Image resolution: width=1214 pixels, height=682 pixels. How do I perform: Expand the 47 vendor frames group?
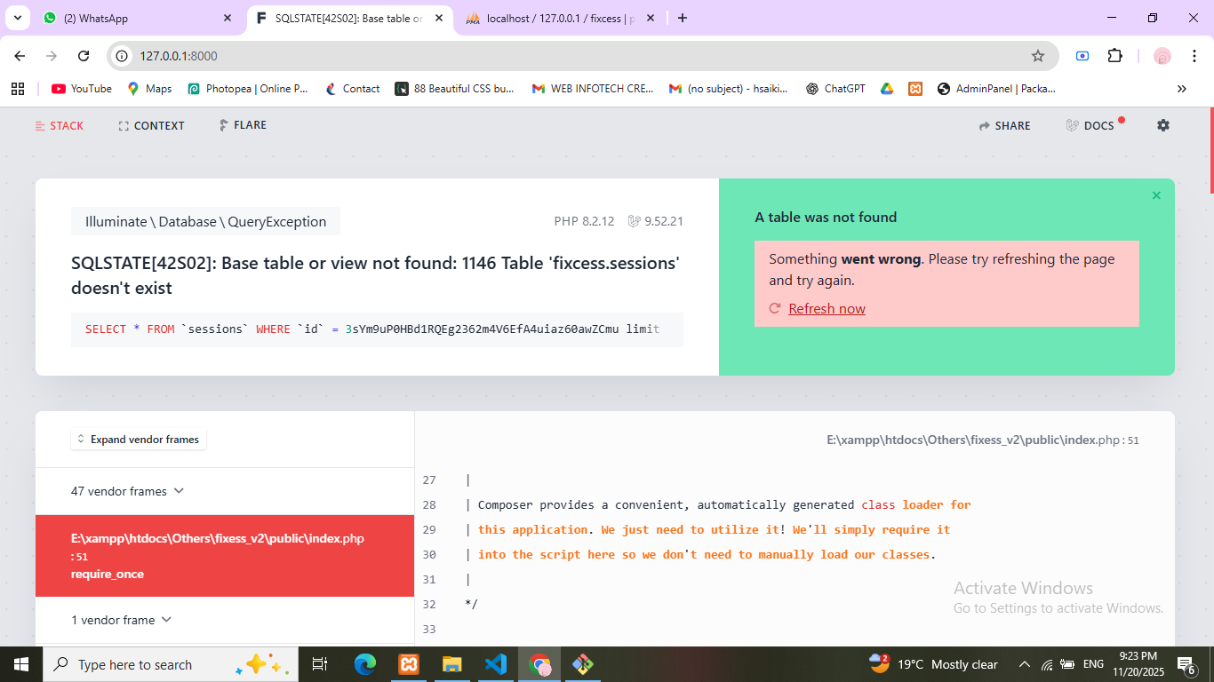pos(128,491)
